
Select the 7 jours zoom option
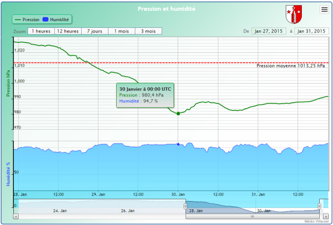(x=95, y=31)
